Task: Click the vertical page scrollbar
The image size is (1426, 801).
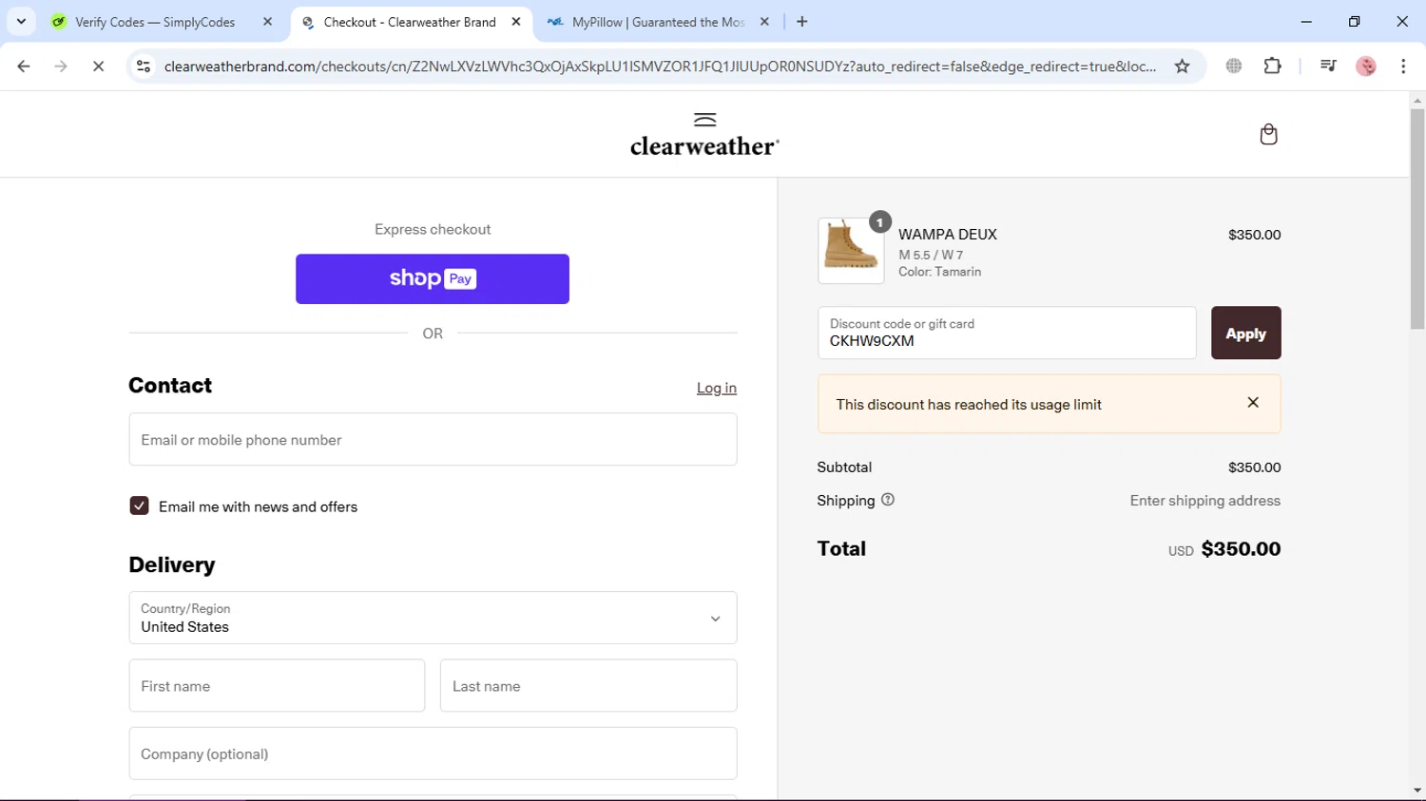Action: (1417, 219)
